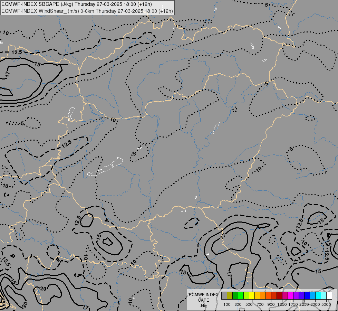Click the SBCAPE title line in header
The height and width of the screenshot is (311, 338).
[77, 4]
